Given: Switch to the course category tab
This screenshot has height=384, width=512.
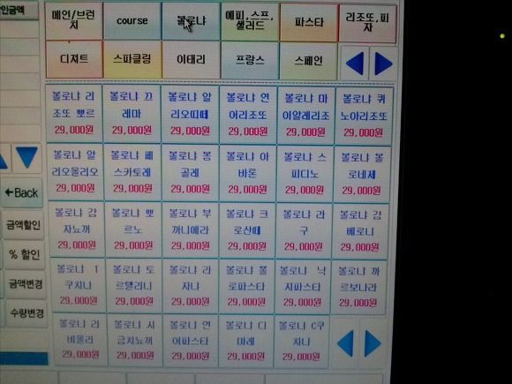Looking at the screenshot, I should pyautogui.click(x=132, y=21).
